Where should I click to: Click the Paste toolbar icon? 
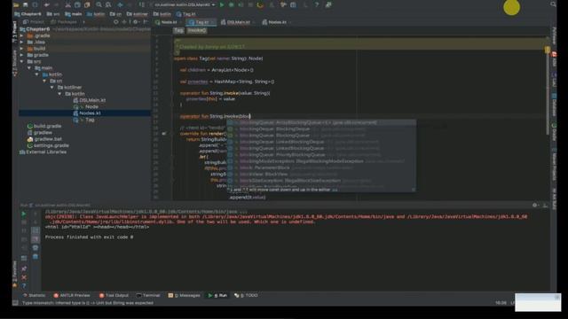coord(87,5)
